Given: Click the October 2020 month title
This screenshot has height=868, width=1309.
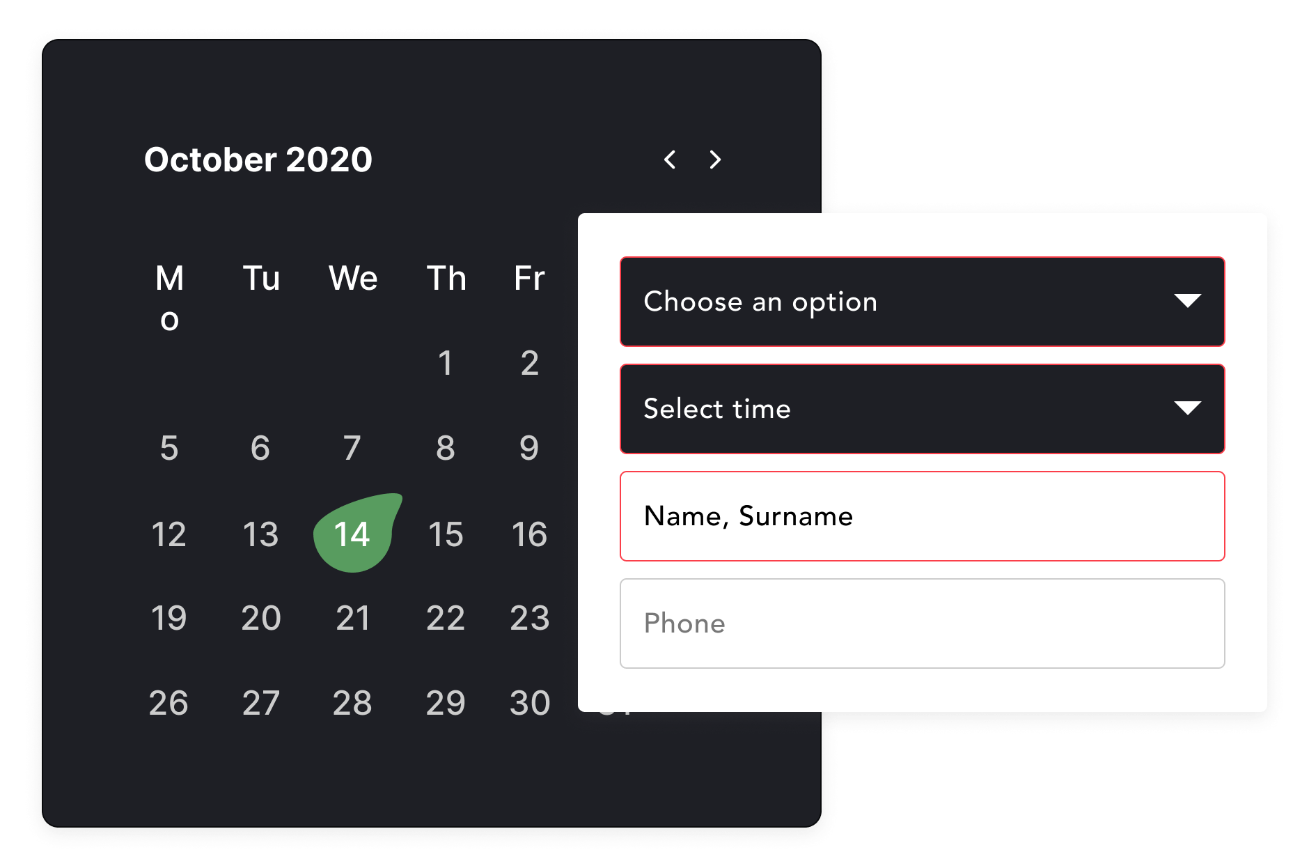Looking at the screenshot, I should [258, 160].
